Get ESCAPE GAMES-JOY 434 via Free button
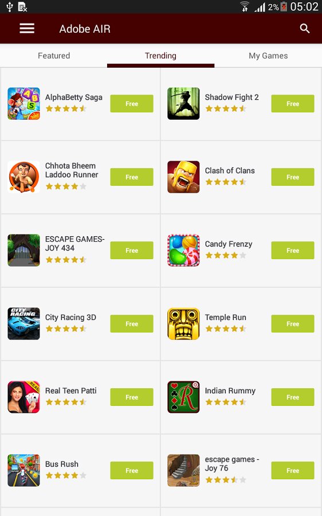 coord(132,251)
